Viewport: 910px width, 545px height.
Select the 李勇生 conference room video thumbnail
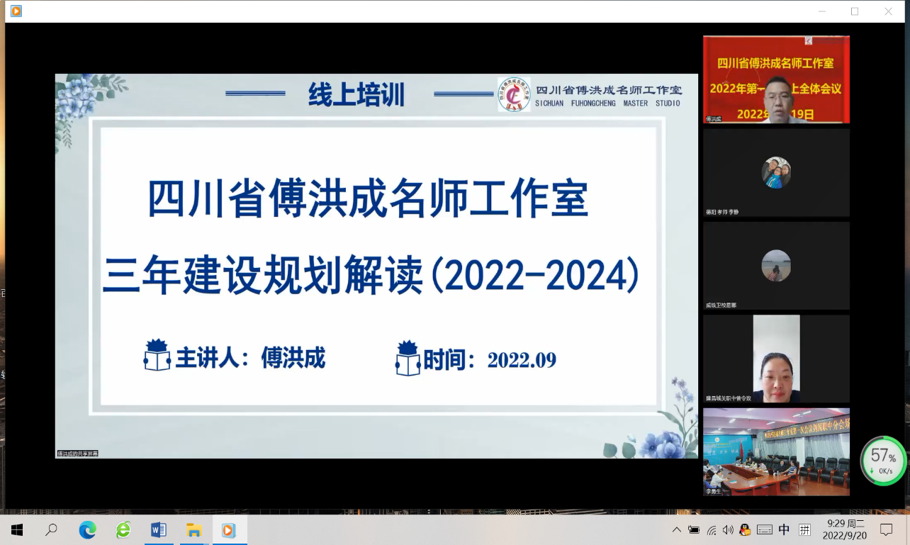(x=776, y=451)
